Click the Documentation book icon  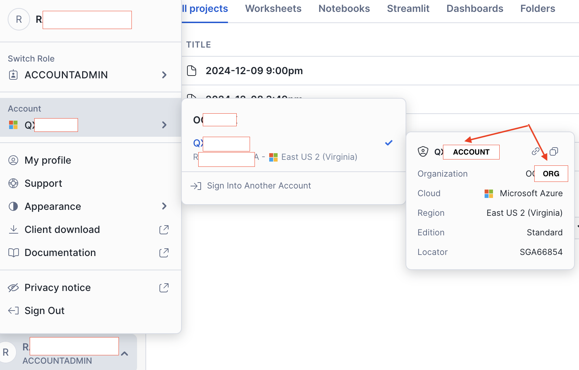tap(13, 252)
